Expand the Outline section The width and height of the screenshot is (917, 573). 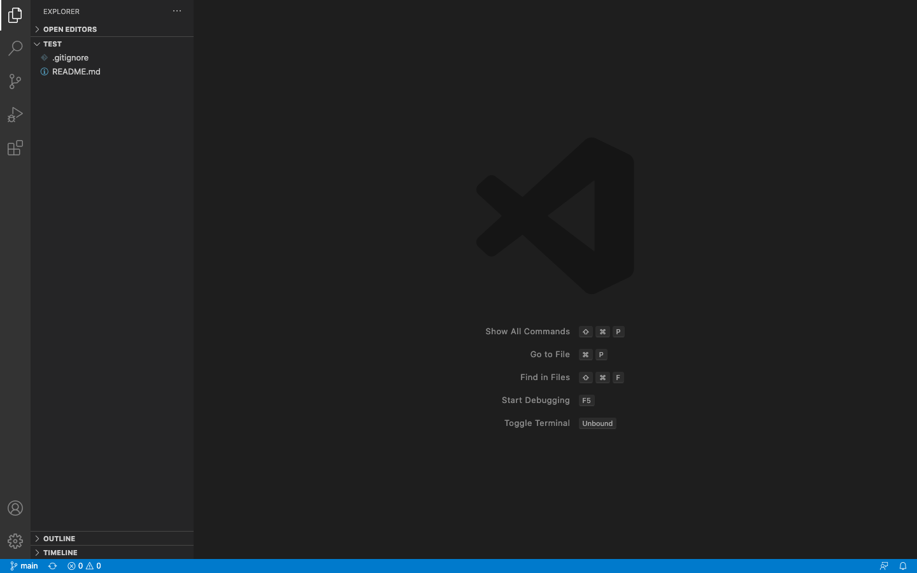click(59, 539)
